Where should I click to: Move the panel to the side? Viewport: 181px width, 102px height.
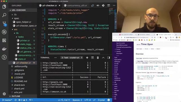[109, 58]
